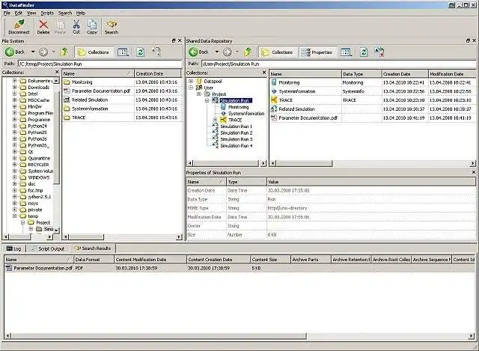Toggle Properties view in Shared Data Repository
The image size is (479, 351).
coord(317,52)
